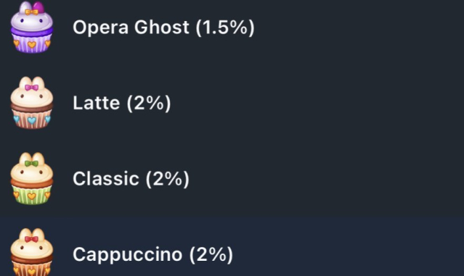Select the Latte (2%) label
This screenshot has width=464, height=276.
tap(122, 103)
